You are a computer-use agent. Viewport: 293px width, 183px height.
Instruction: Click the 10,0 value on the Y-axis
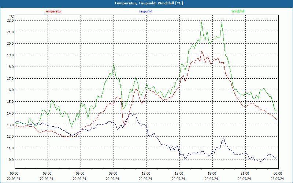10,160
